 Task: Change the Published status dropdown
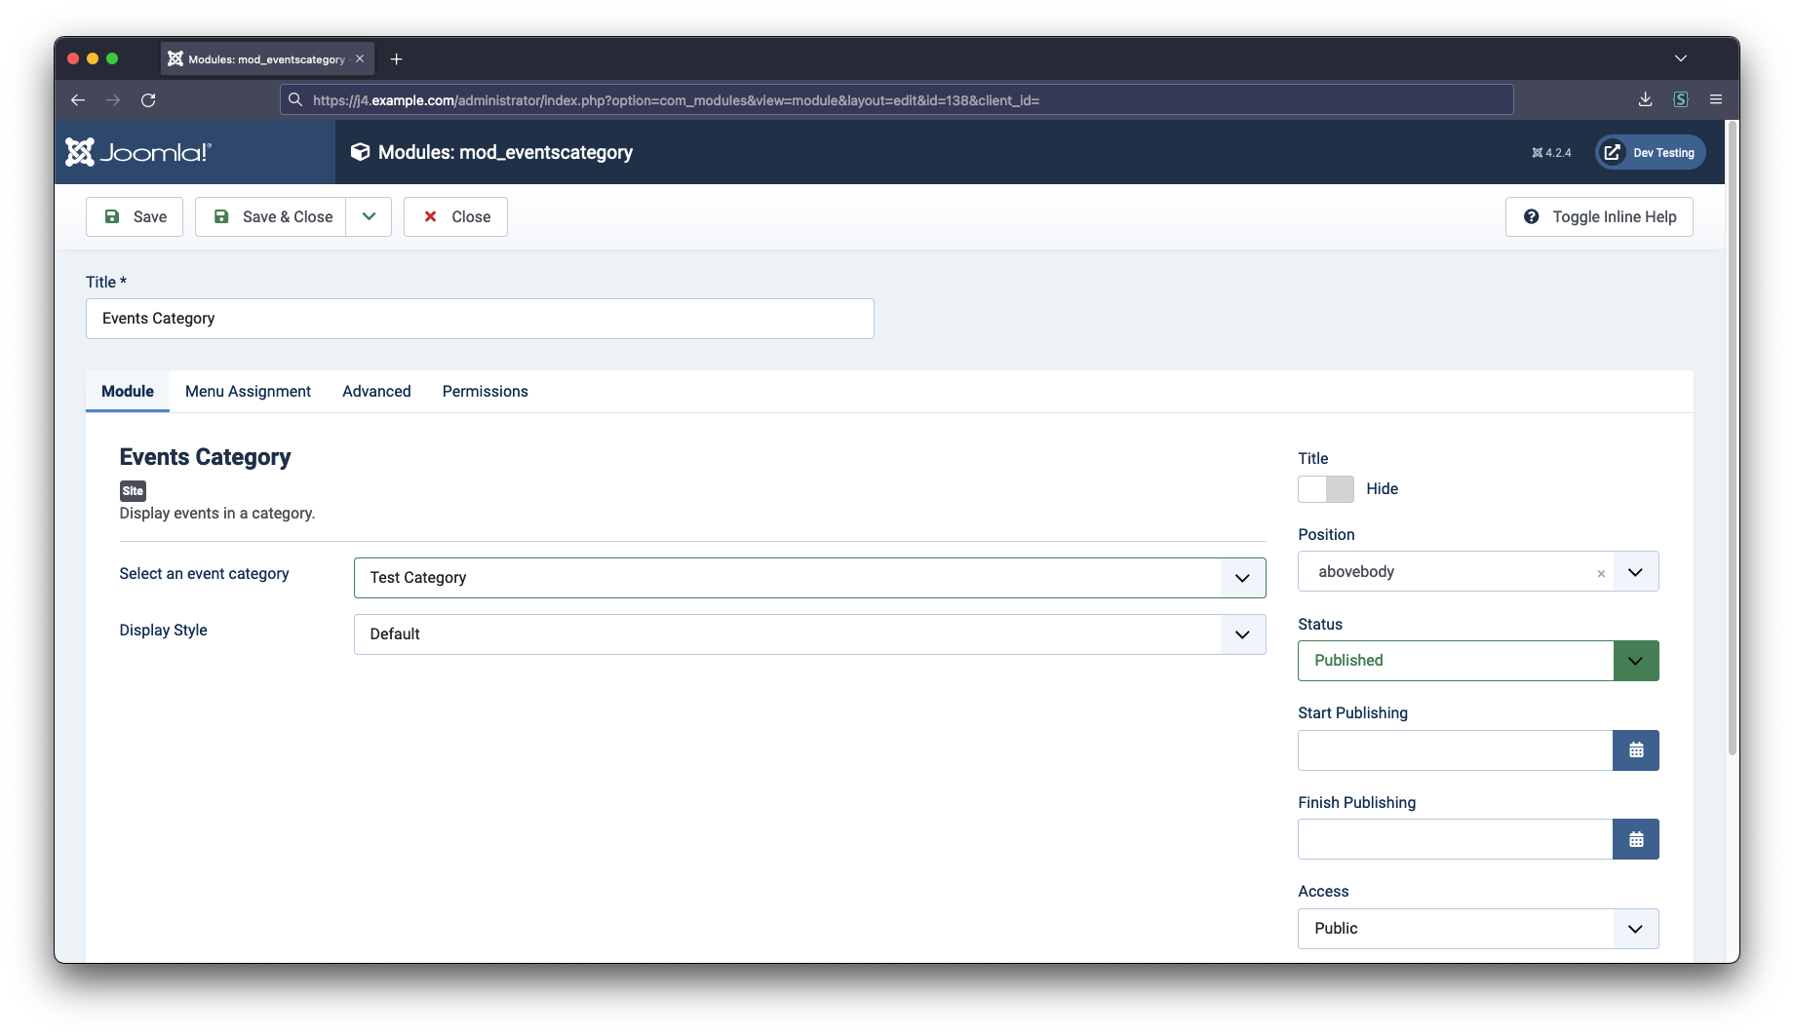[1477, 661]
